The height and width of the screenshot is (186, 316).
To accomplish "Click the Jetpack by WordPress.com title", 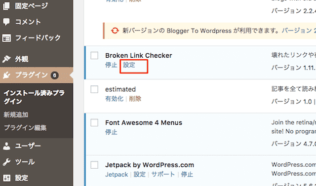I will (x=150, y=165).
